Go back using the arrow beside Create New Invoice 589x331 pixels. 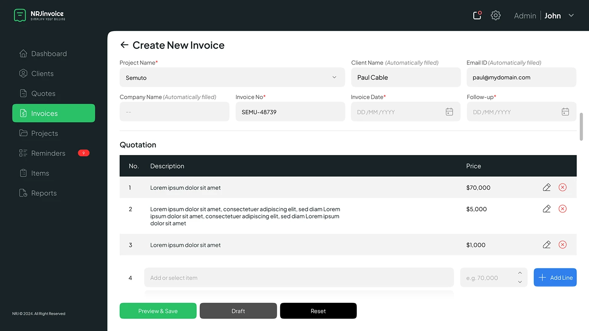(x=124, y=45)
